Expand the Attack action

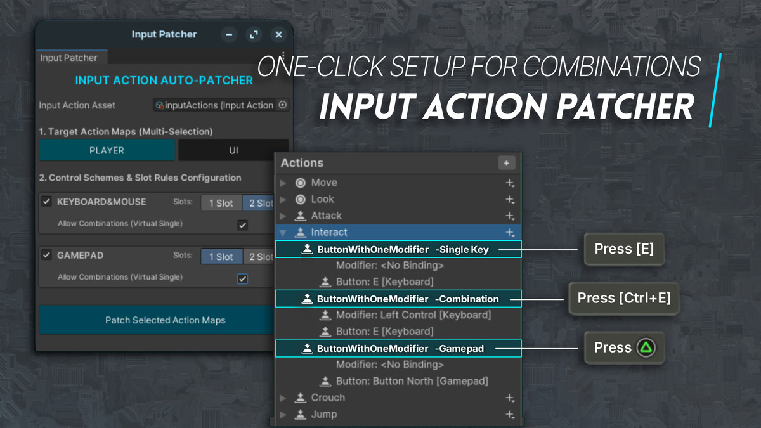click(x=283, y=216)
